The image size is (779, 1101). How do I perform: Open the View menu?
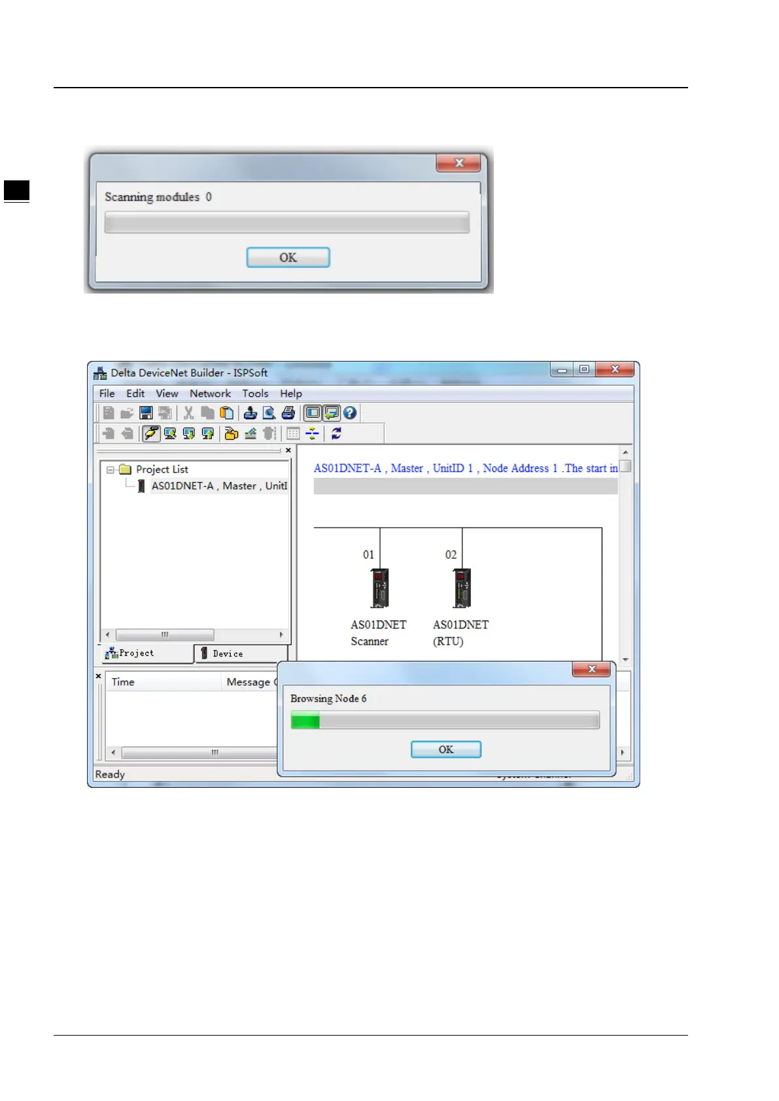pos(167,394)
